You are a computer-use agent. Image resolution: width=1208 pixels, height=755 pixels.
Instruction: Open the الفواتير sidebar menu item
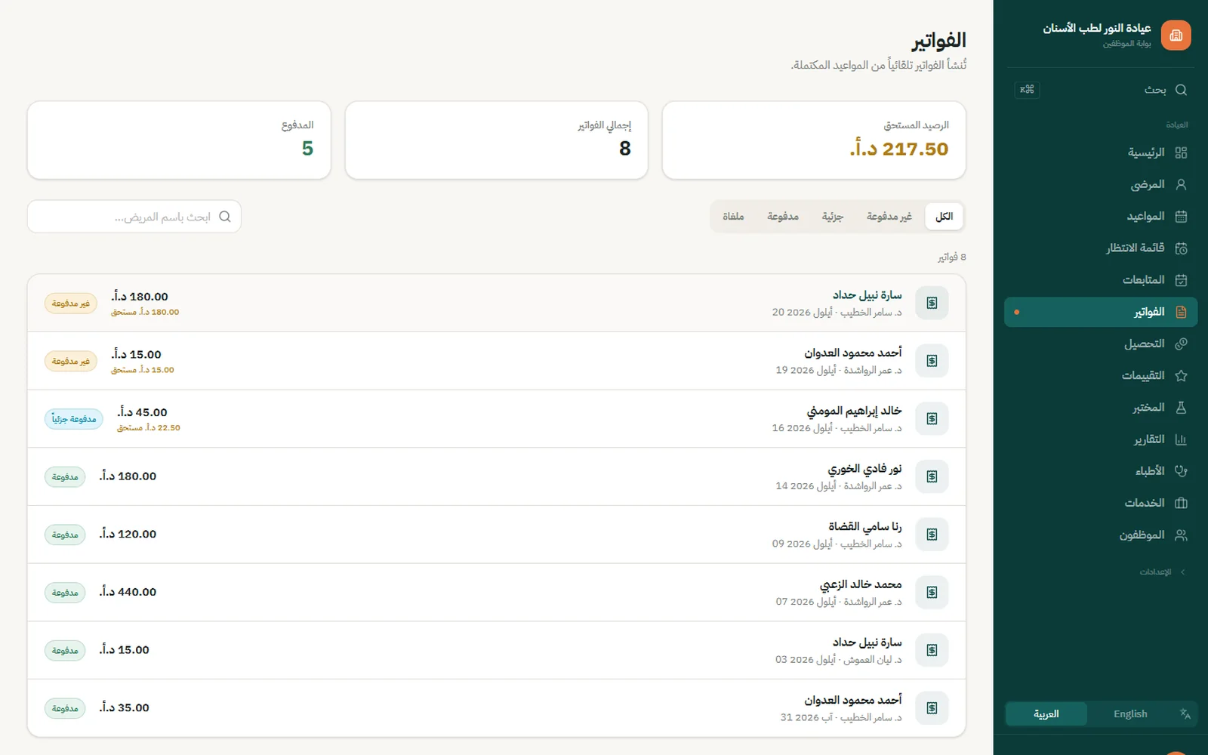1101,312
